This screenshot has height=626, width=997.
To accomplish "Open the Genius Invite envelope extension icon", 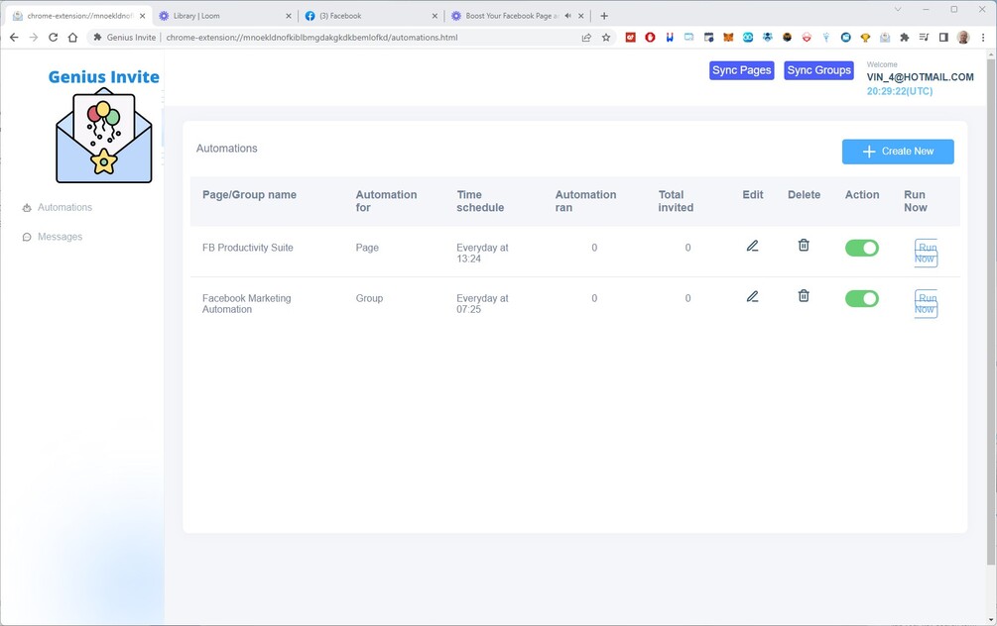I will 885,38.
